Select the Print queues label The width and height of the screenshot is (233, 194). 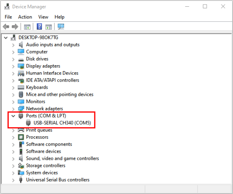coord(39,130)
